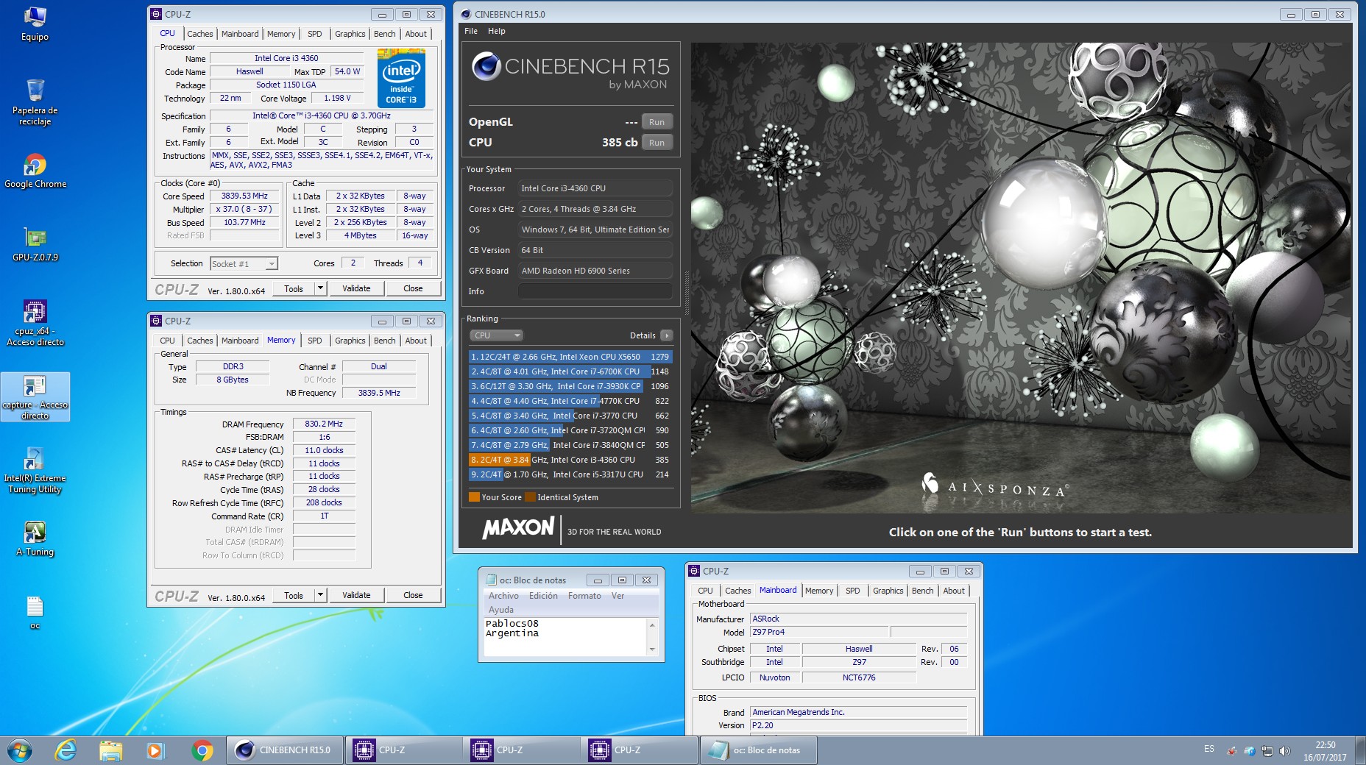The height and width of the screenshot is (765, 1366).
Task: Select ranking row Intel Xeon CPU X5650
Action: [570, 357]
